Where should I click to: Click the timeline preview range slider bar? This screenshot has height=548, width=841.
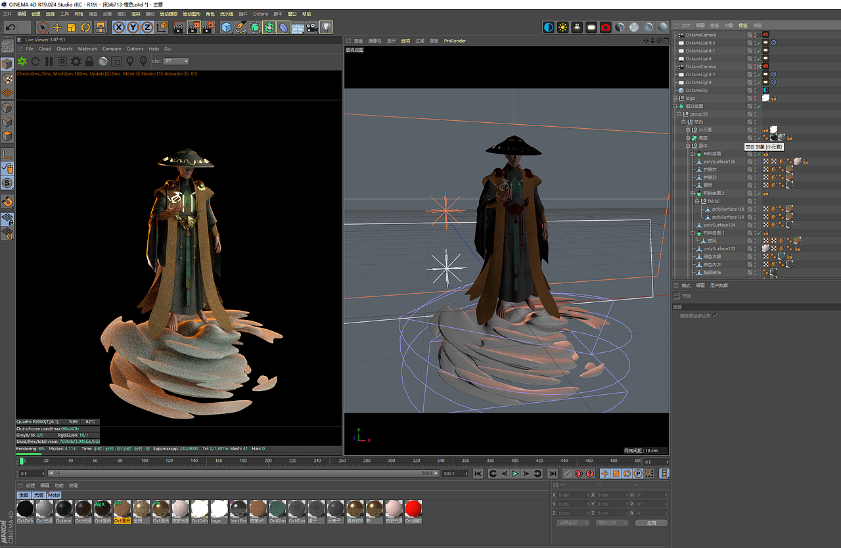tap(243, 473)
